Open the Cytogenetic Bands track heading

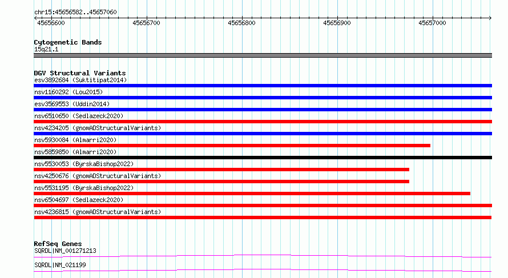[68, 42]
